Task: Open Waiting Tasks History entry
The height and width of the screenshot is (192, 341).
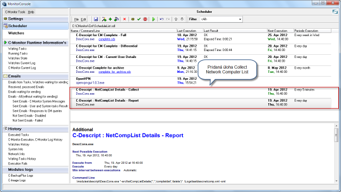Action: [22, 158]
